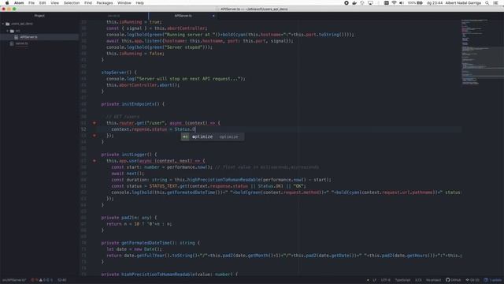Image resolution: width=504 pixels, height=284 pixels.
Task: Open the View menu
Action: click(54, 3)
